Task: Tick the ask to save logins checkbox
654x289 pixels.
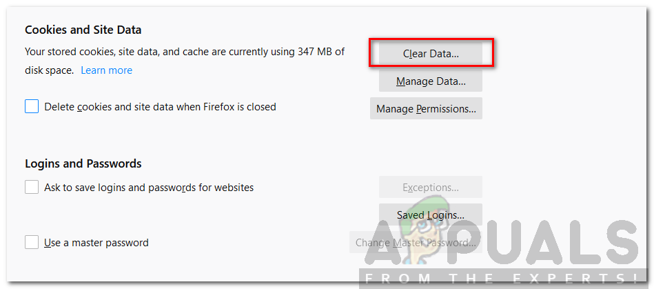Action: [32, 187]
